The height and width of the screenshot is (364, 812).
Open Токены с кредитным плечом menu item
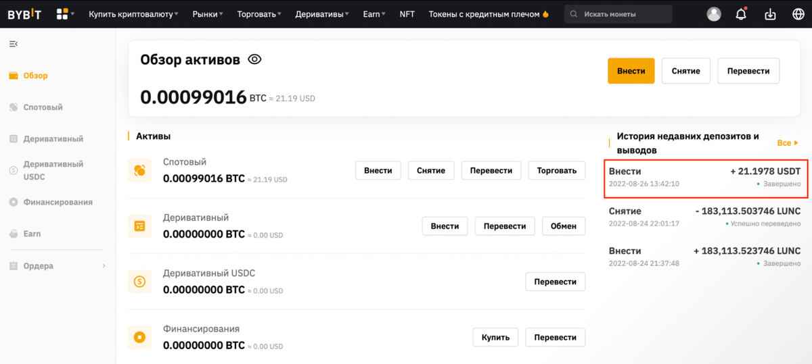click(488, 14)
